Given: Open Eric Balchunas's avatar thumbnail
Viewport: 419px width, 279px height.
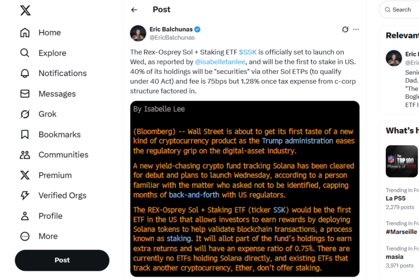Looking at the screenshot, I should point(138,34).
